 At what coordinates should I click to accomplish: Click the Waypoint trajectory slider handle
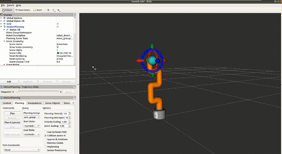coord(17,92)
